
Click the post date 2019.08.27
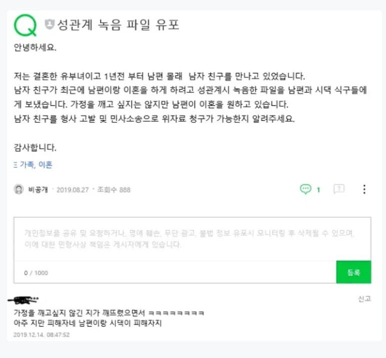point(72,190)
